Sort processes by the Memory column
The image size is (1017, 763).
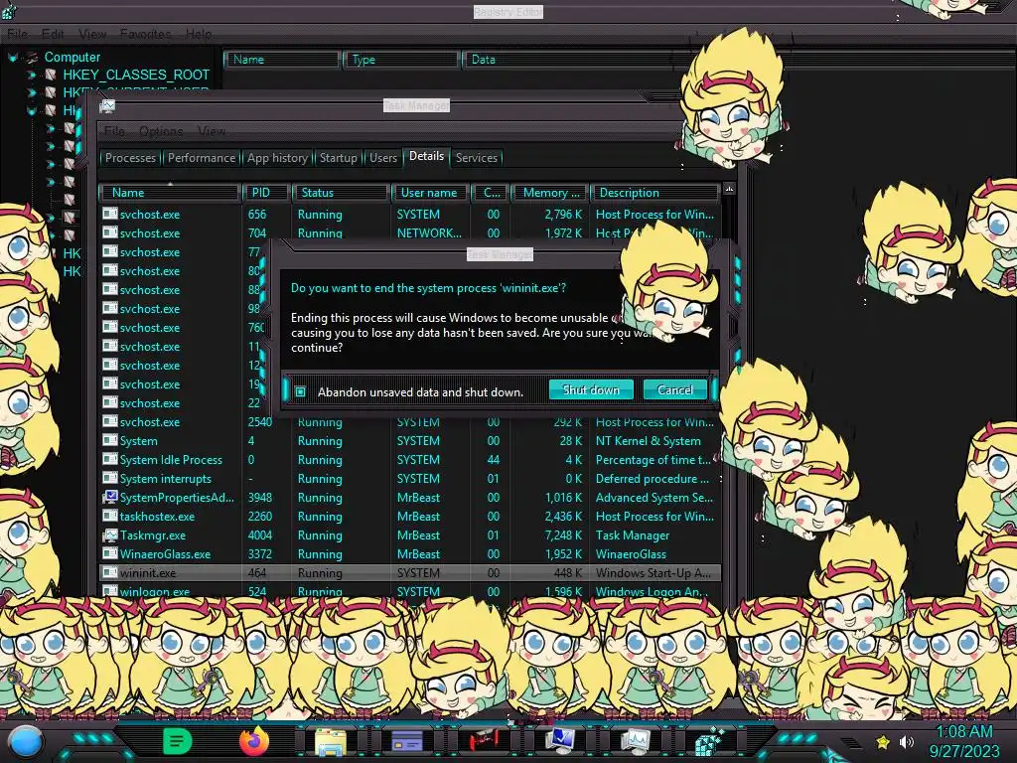[549, 193]
